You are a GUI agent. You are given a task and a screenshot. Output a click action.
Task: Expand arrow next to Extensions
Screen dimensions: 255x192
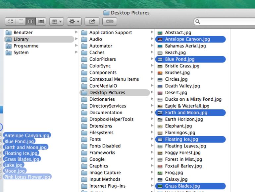[x=152, y=126]
